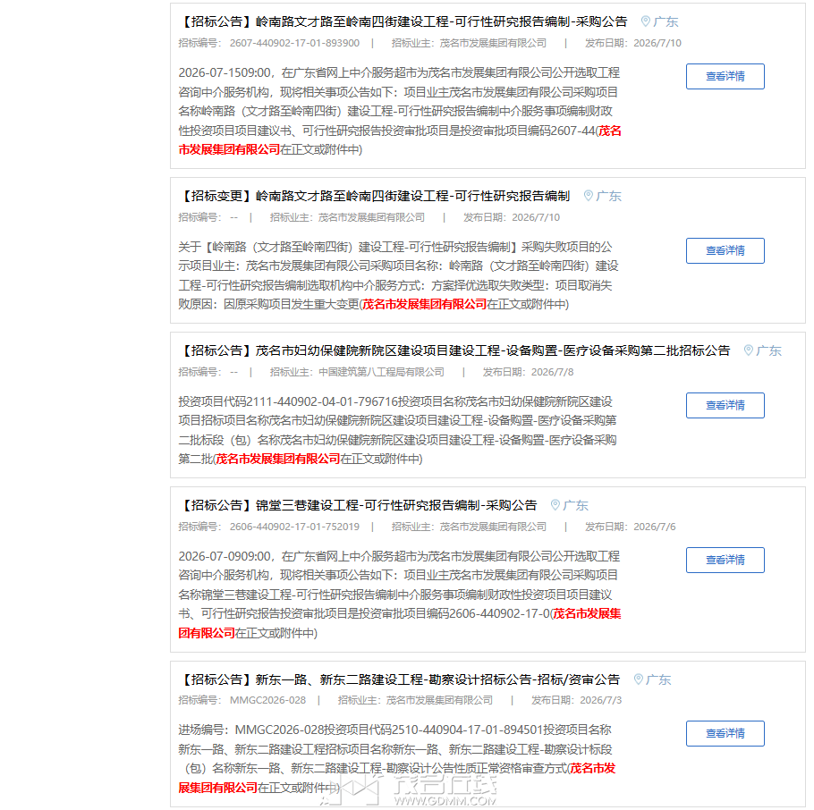Viewport: 814px width, 810px height.
Task: Click 发布日期 2026/7/8 text
Action: (x=528, y=372)
